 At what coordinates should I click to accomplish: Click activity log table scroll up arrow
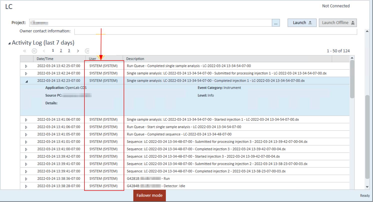(x=352, y=58)
